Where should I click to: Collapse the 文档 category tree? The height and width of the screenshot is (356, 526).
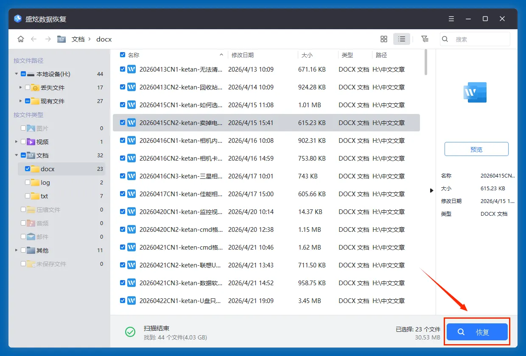pos(17,155)
